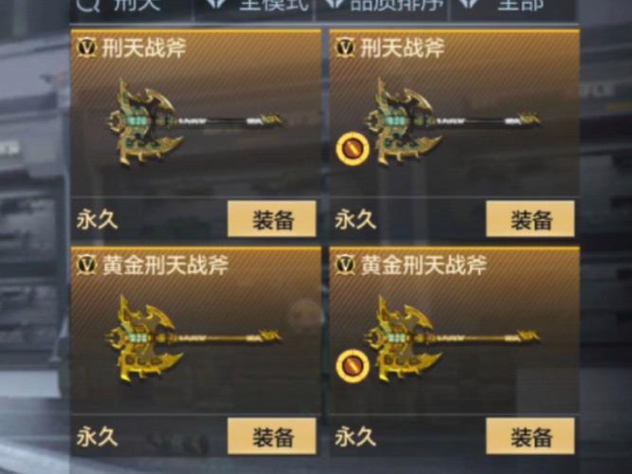Focus the search field containing 刑天

pos(133,8)
